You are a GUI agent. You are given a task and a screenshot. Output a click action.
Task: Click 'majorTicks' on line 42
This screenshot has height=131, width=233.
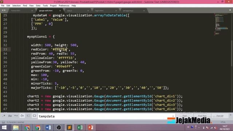(x=41, y=88)
